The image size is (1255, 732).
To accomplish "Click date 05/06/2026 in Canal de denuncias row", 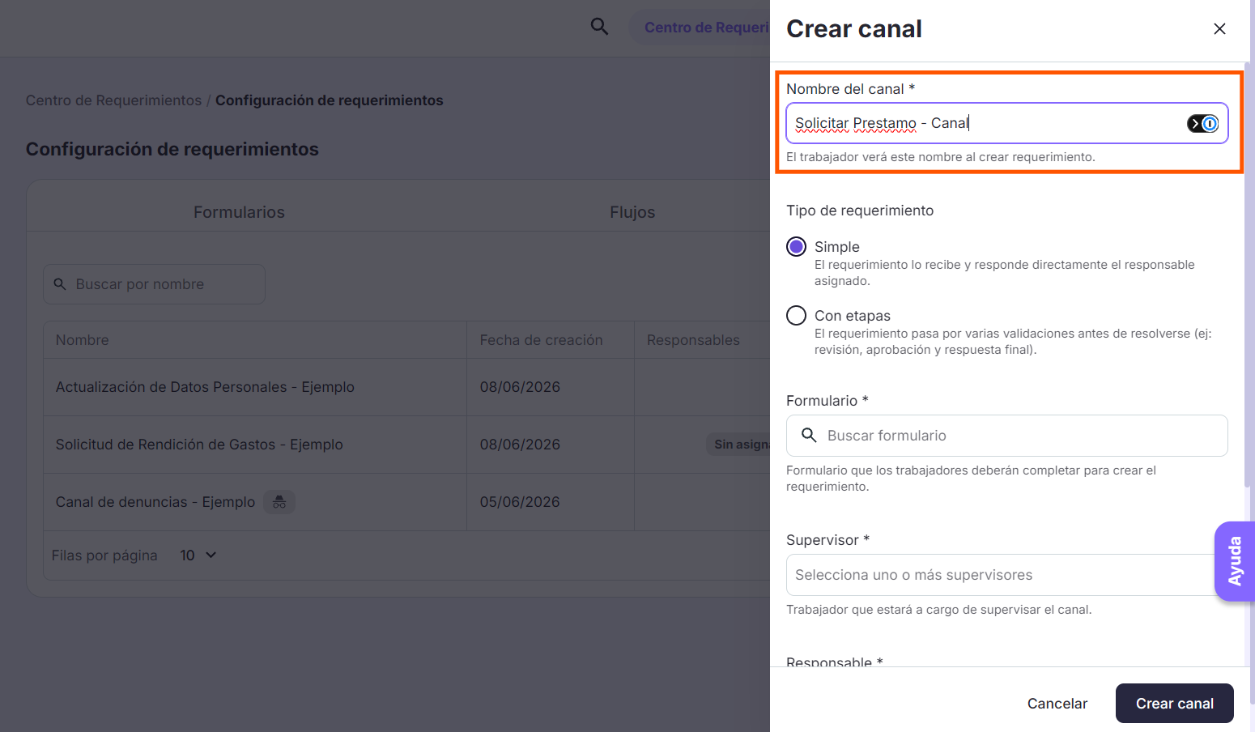I will (520, 502).
